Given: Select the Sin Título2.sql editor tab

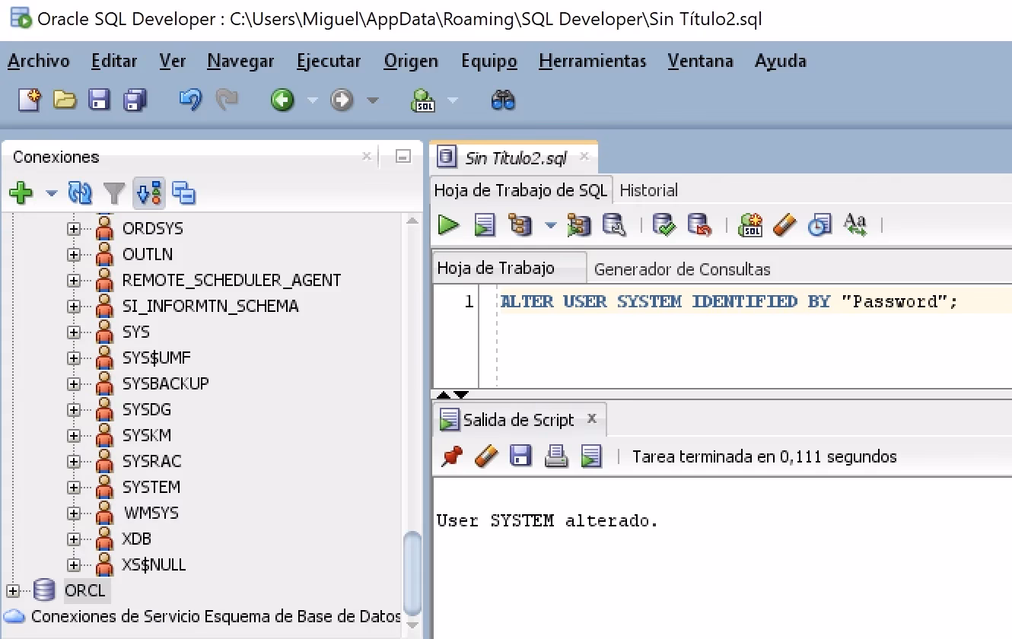Looking at the screenshot, I should tap(516, 157).
